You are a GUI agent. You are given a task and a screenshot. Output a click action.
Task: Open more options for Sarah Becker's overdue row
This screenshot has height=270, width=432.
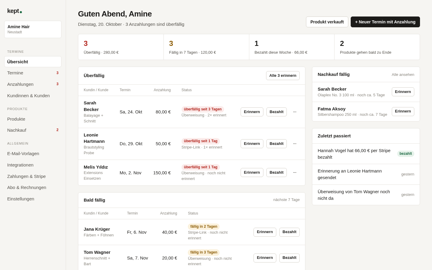point(295,112)
